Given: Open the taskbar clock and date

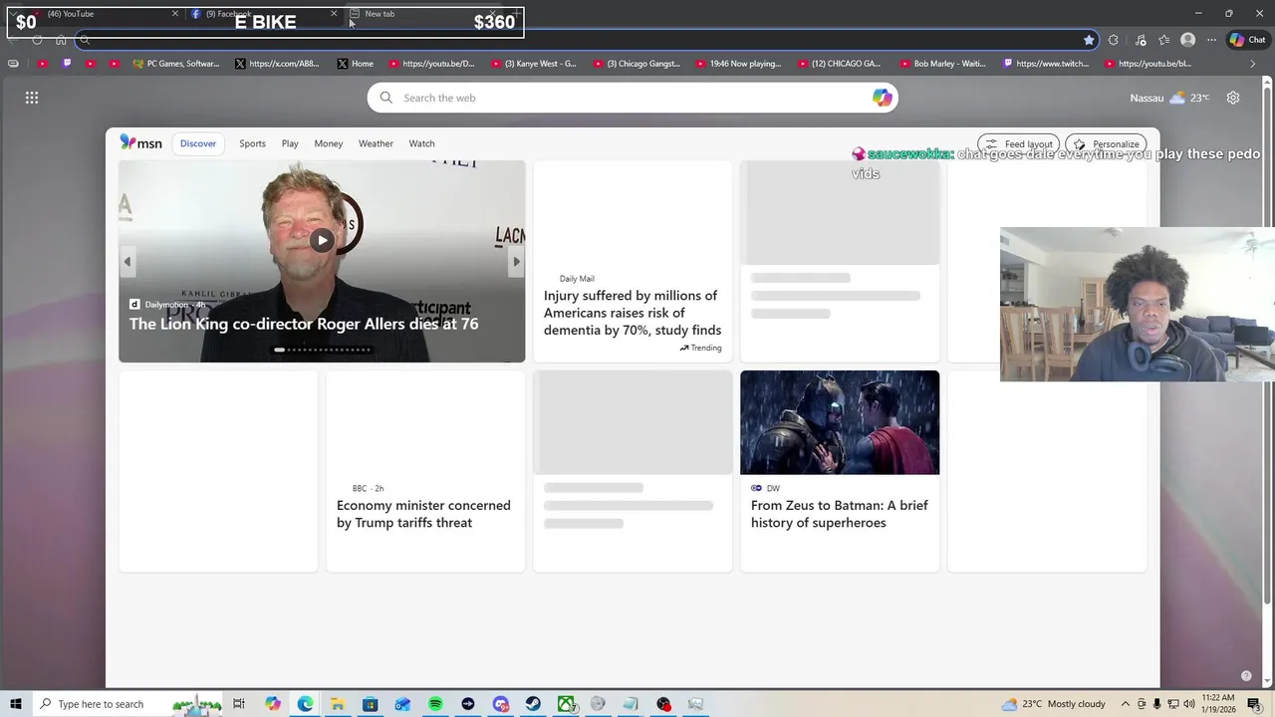Looking at the screenshot, I should coord(1219,704).
